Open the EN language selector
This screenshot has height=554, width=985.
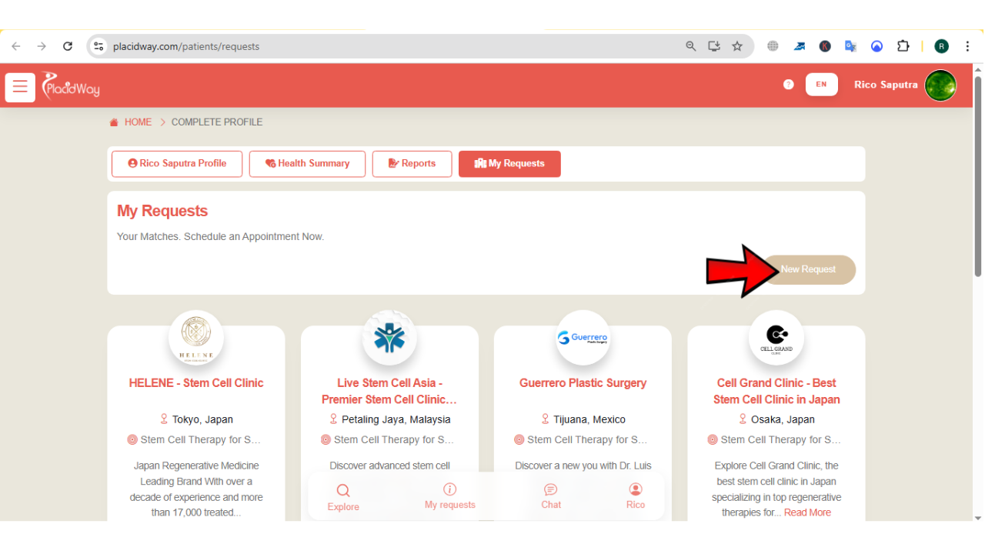(x=821, y=85)
